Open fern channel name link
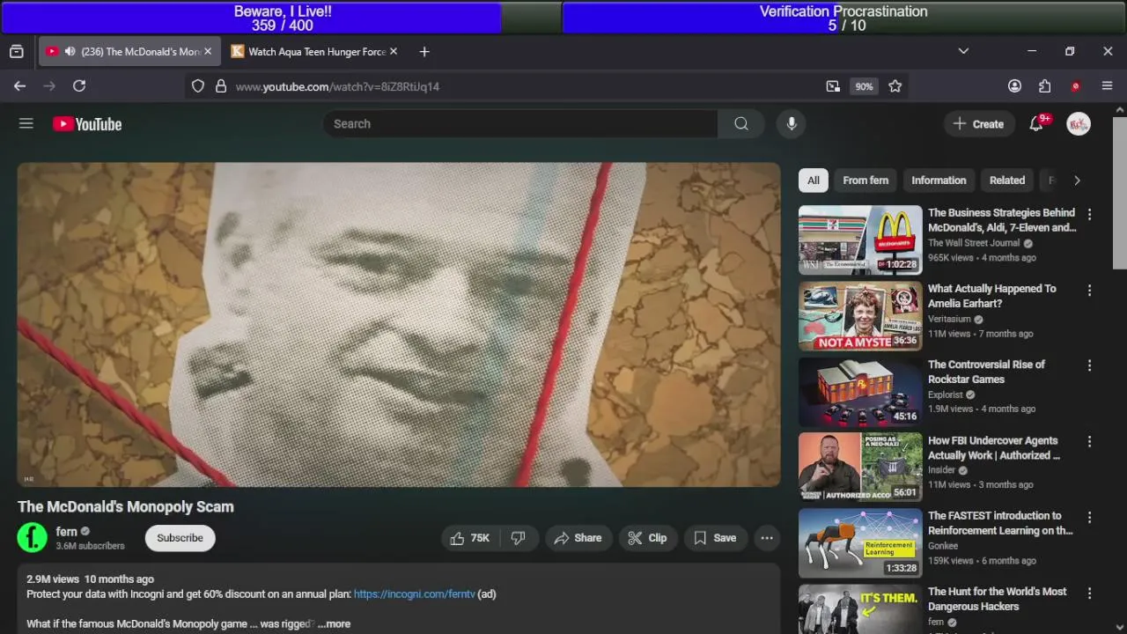 click(66, 532)
